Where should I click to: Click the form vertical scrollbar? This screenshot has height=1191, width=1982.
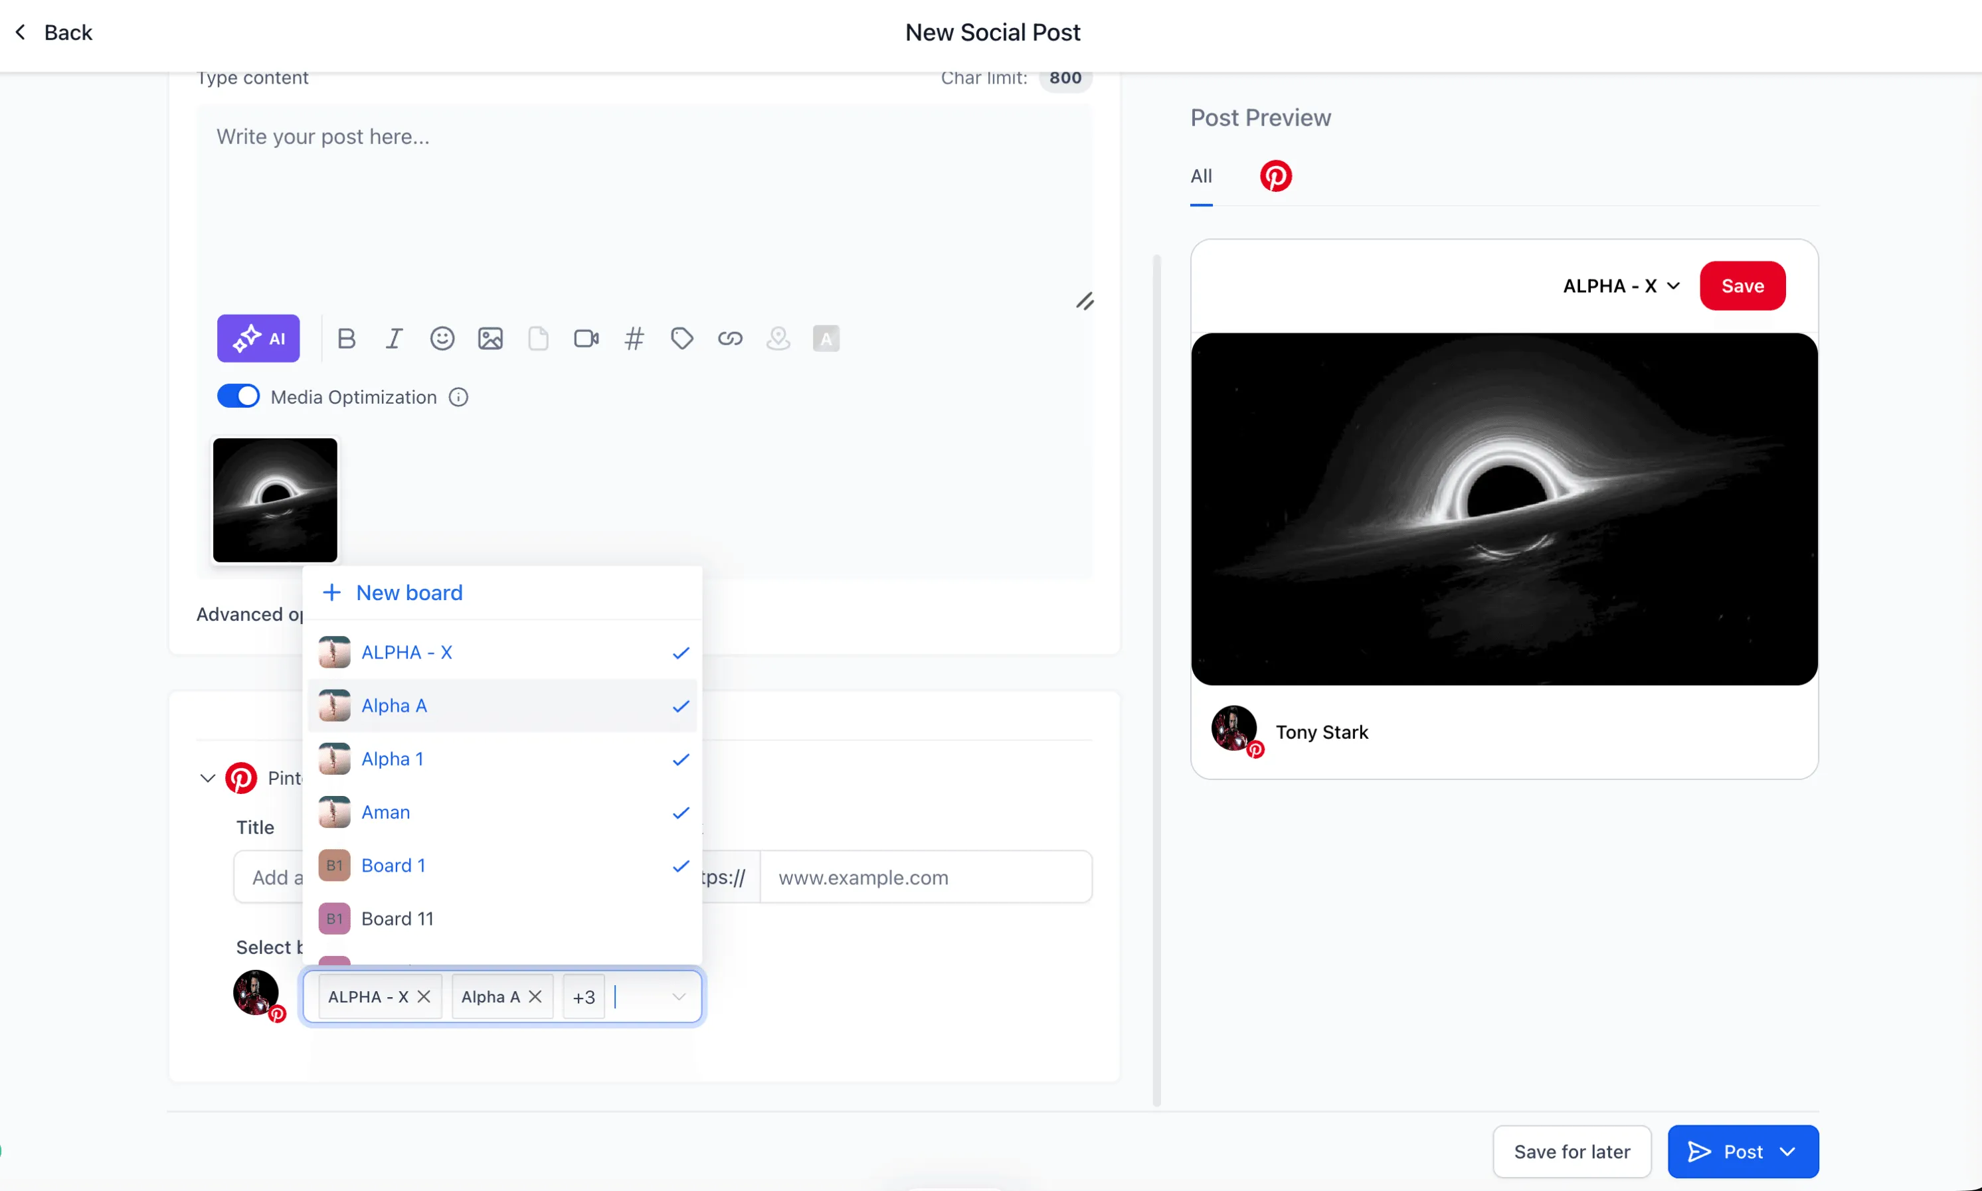(1157, 680)
